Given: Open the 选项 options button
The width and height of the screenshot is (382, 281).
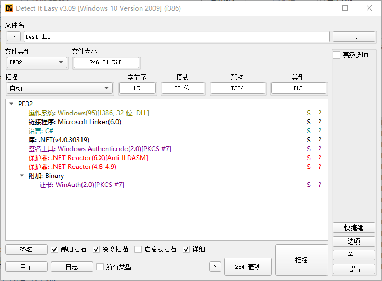Looking at the screenshot, I should [x=354, y=241].
